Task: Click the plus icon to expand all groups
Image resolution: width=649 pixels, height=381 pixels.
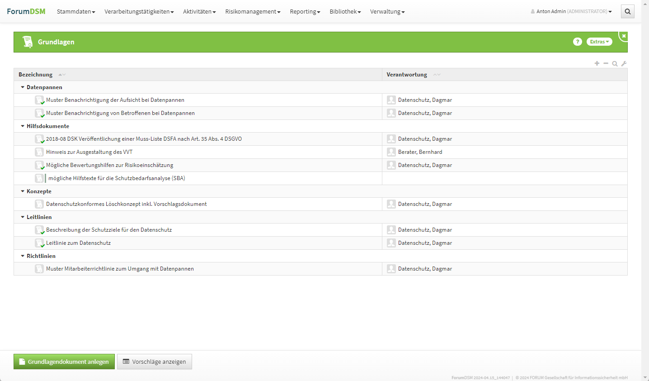Action: point(597,63)
